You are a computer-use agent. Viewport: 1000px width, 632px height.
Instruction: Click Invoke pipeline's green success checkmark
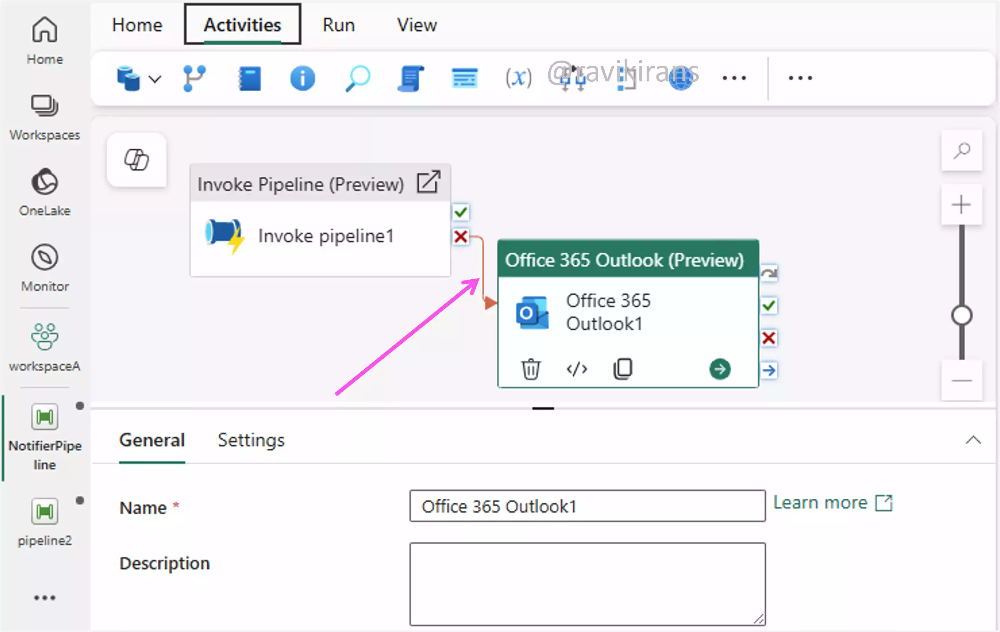click(461, 213)
